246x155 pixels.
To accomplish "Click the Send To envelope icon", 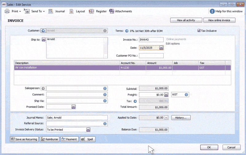I will click(27, 11).
